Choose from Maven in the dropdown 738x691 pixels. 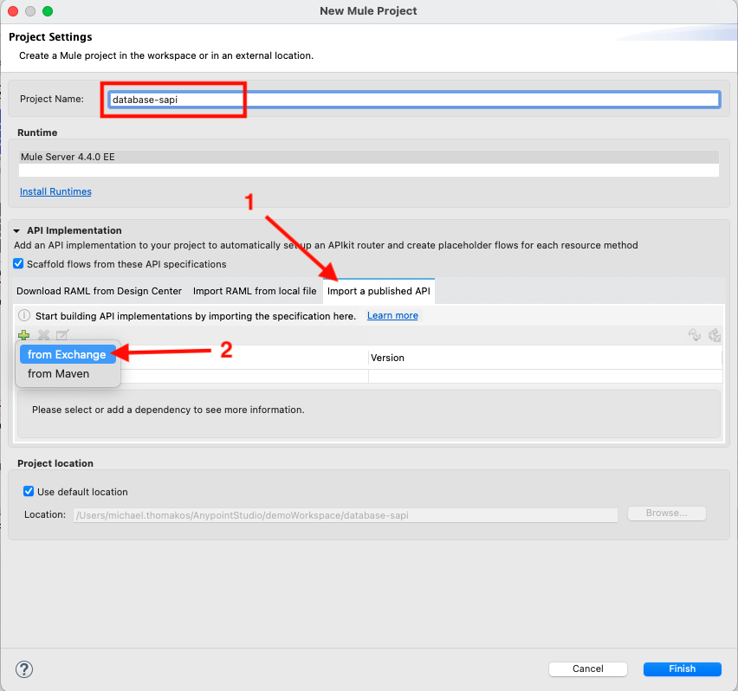[x=58, y=373]
